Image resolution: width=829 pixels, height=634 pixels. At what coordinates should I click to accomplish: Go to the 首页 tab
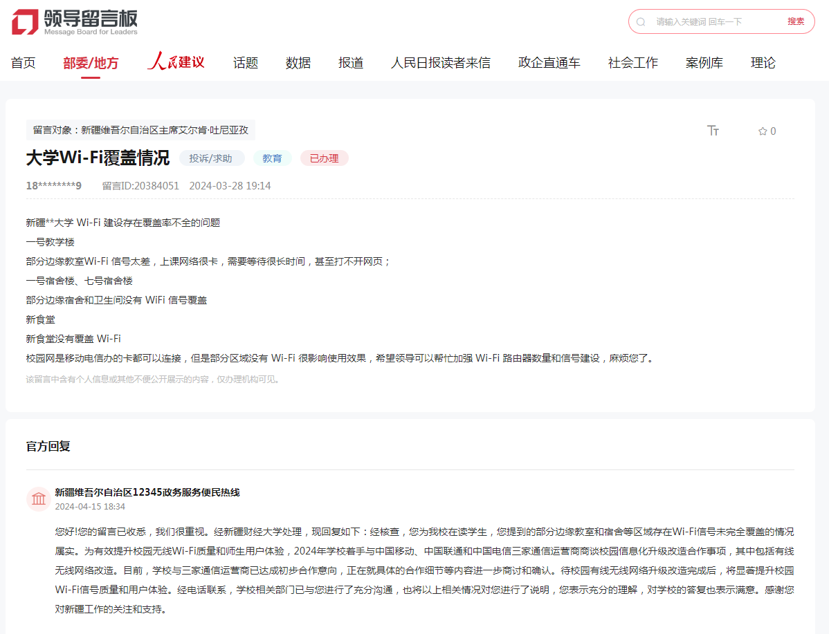[23, 63]
